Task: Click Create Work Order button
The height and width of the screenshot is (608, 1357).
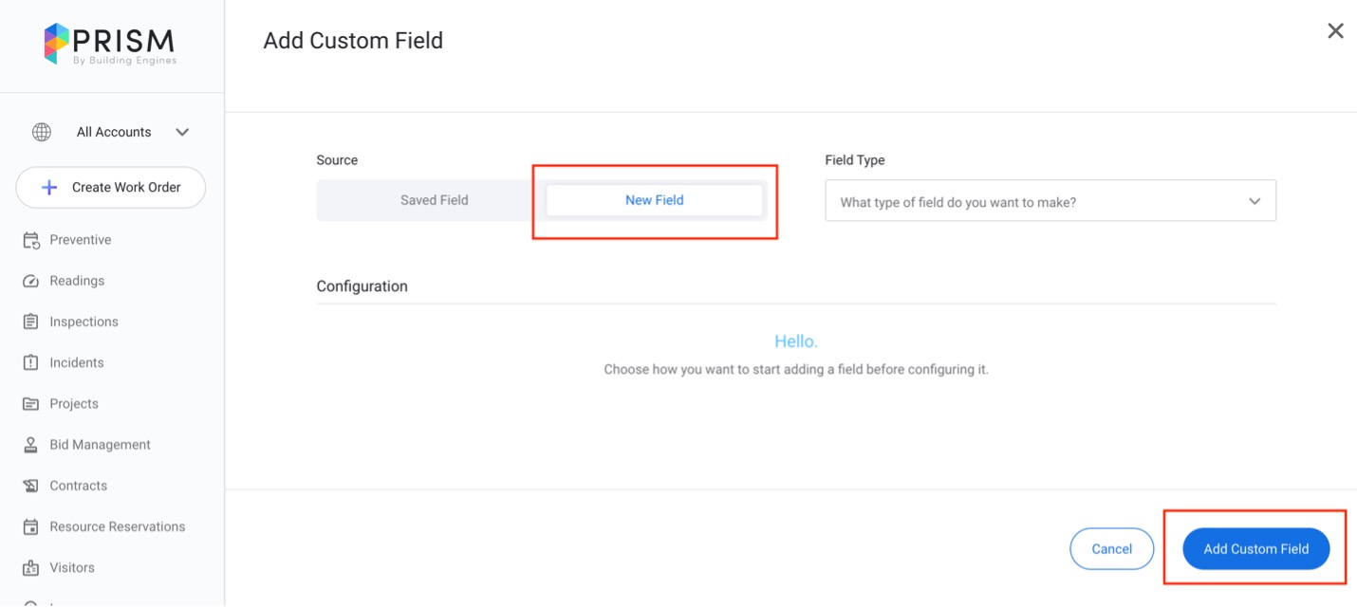Action: point(111,188)
